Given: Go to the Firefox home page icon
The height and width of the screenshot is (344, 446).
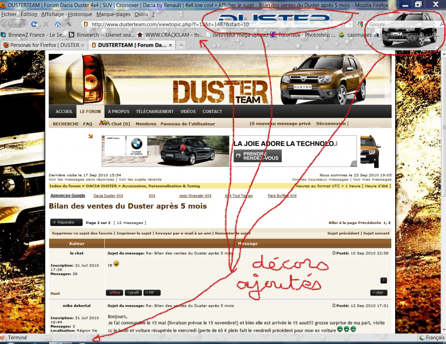Looking at the screenshot, I should [58, 24].
